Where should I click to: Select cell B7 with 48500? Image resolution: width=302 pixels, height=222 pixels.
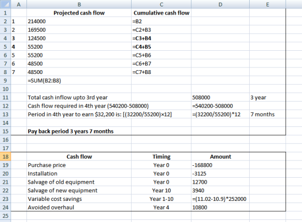[79, 63]
